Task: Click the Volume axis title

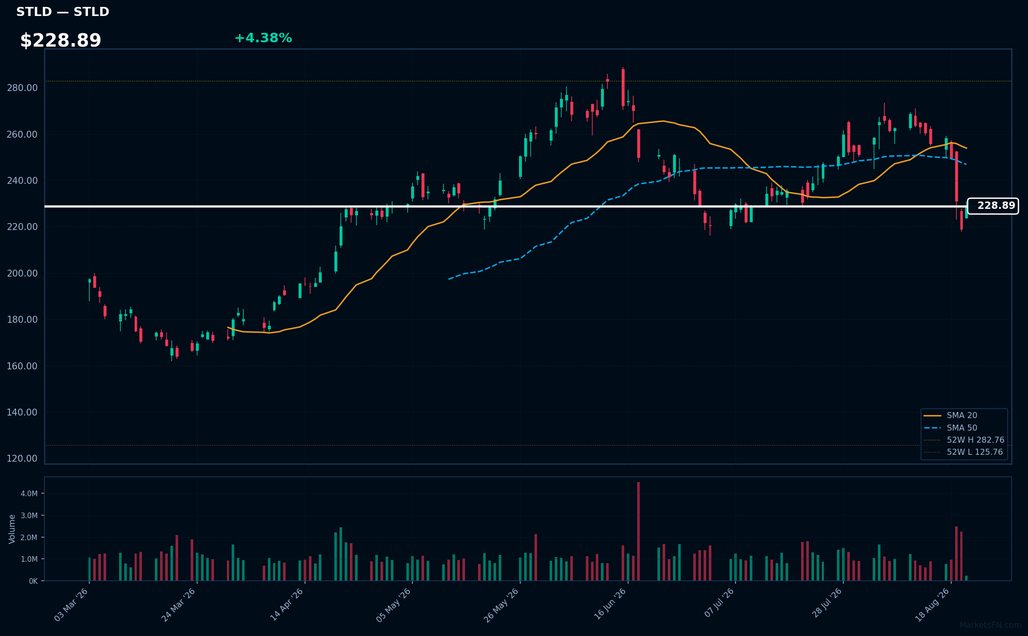Action: click(12, 529)
